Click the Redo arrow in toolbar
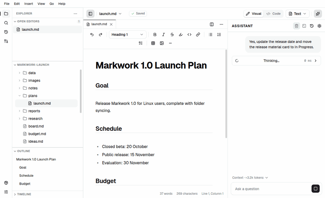Screen dimensions: 325x198 tap(100, 35)
